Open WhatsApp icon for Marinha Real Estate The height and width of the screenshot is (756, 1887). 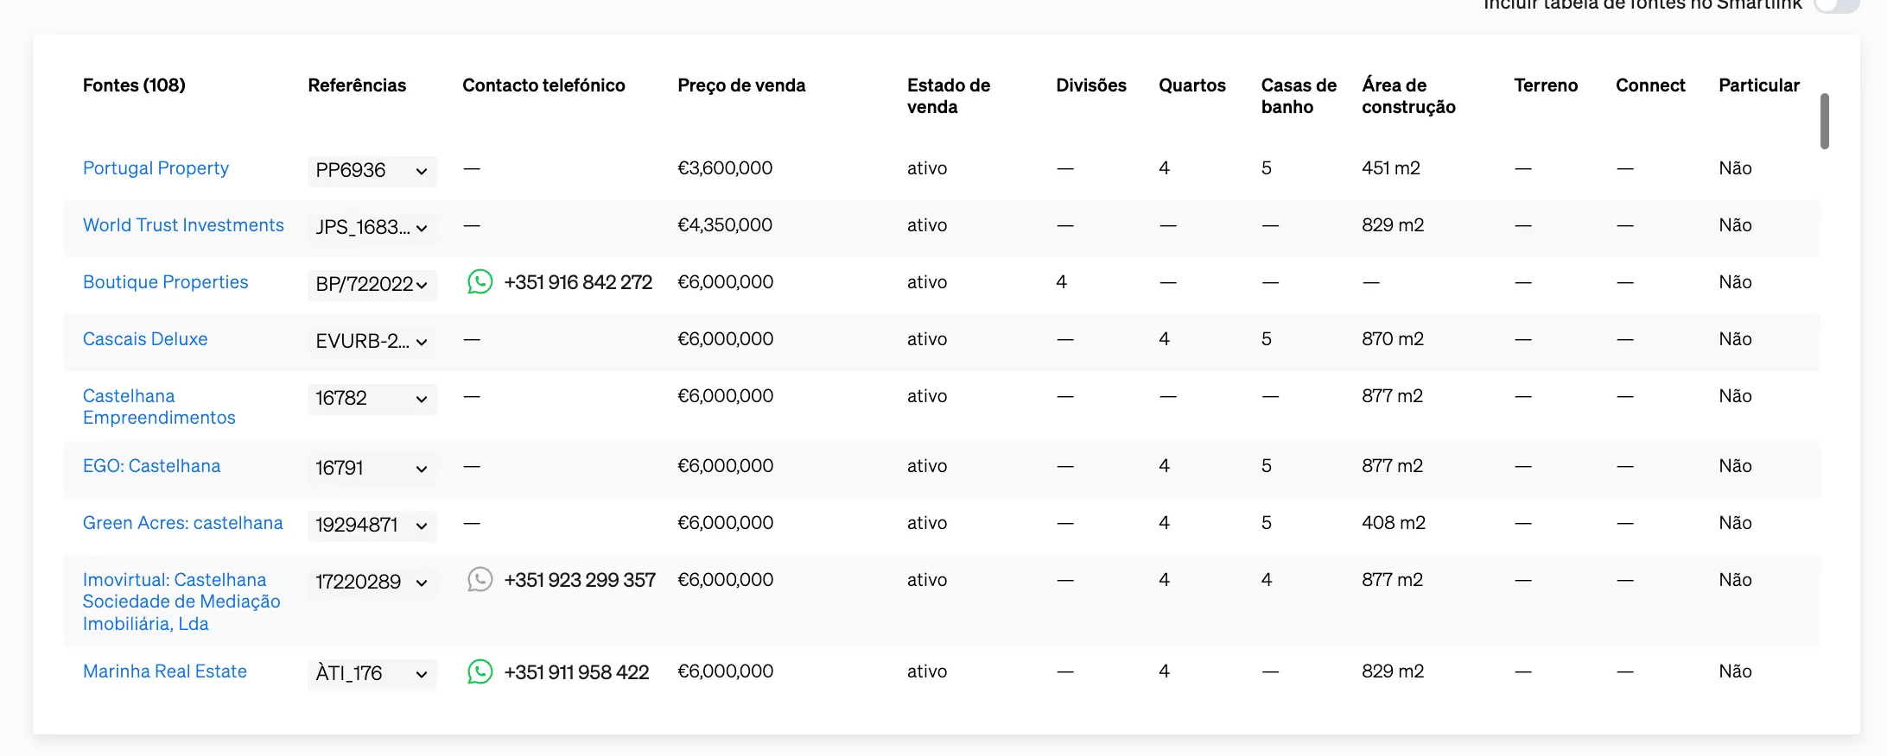[480, 671]
